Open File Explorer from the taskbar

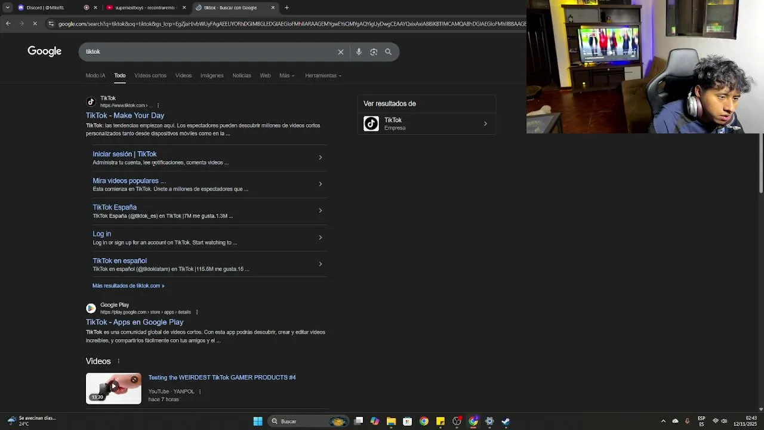391,421
